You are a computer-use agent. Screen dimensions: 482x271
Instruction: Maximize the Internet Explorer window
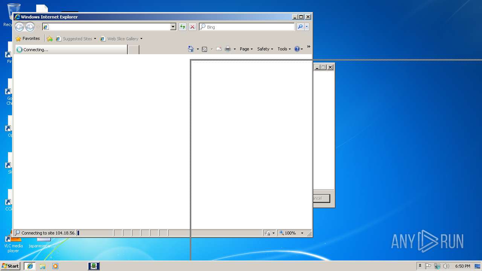pos(301,17)
